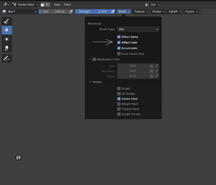
Task: Toggle pen pressure for Strength
Action: [x=112, y=12]
